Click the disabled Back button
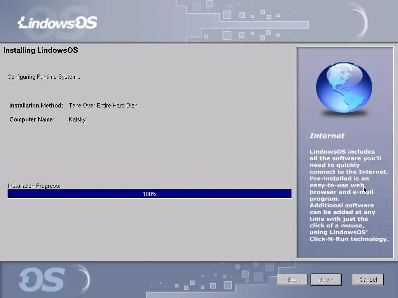 (x=292, y=279)
